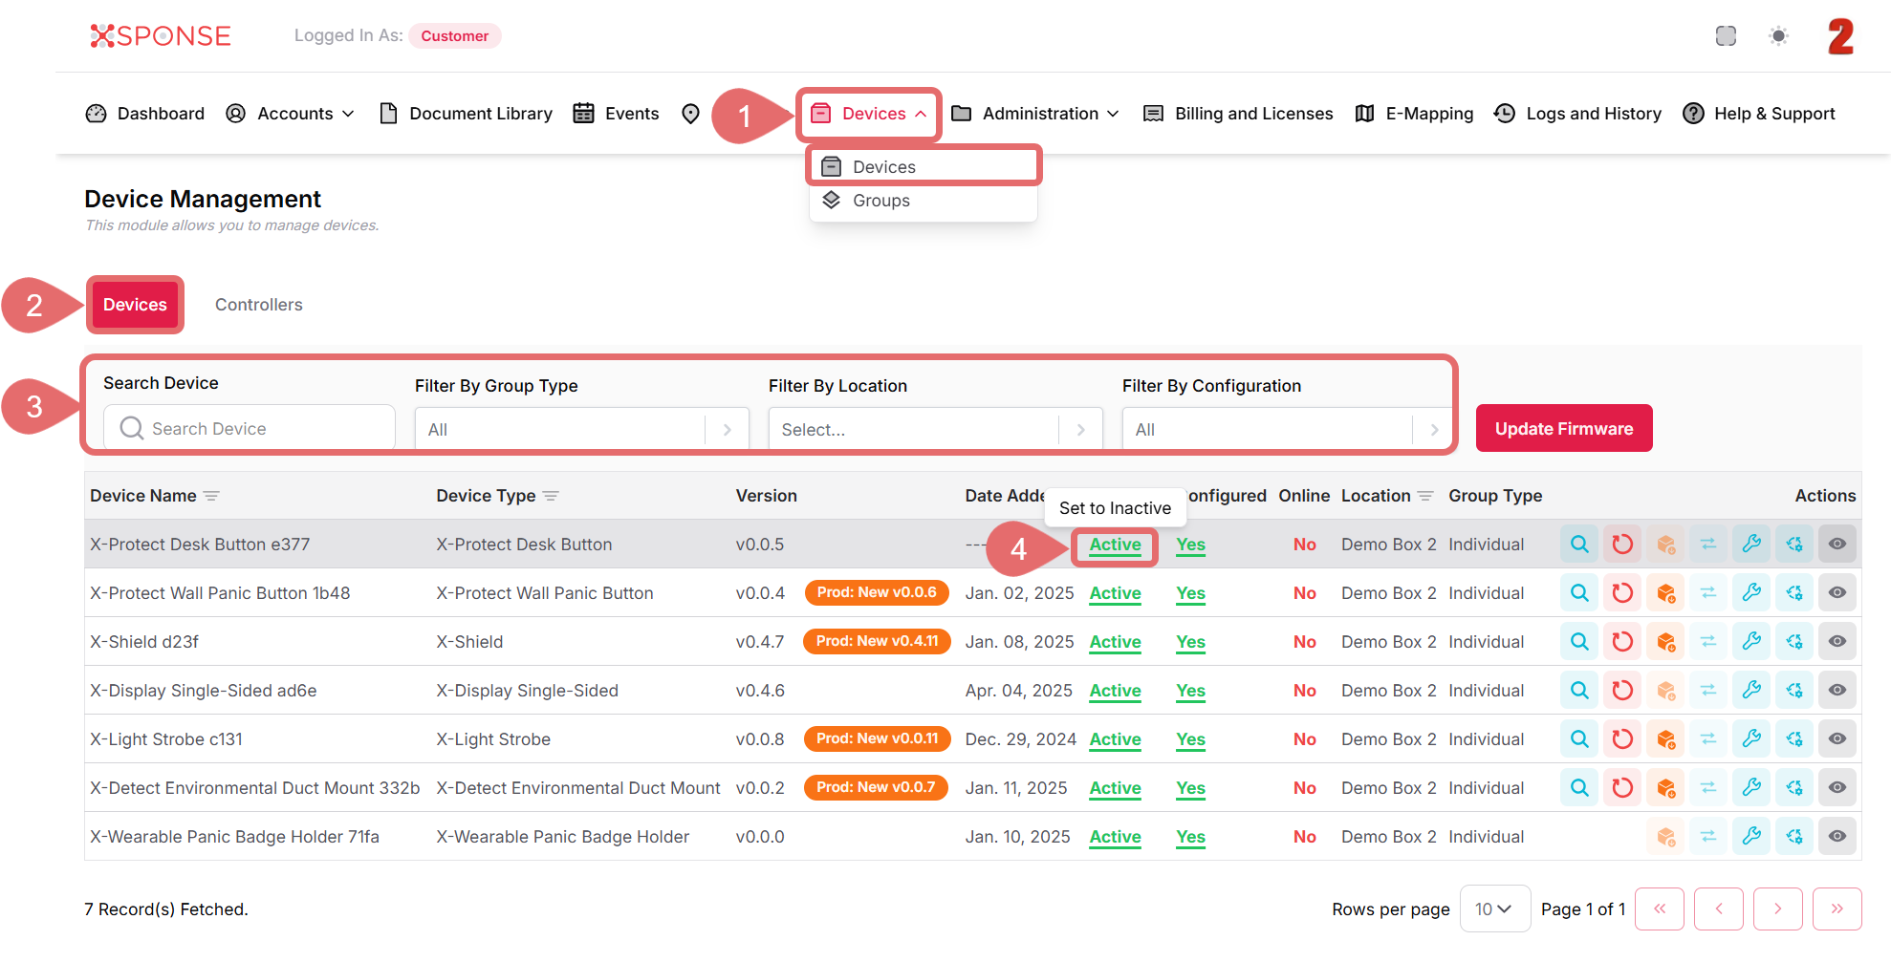Screen dimensions: 1891x962
Task: Open the Filter By Group Type dropdown
Action: tap(581, 430)
